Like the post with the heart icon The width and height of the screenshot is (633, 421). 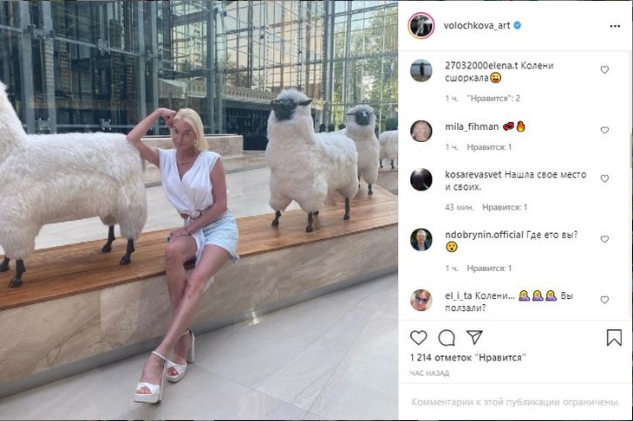coord(418,338)
